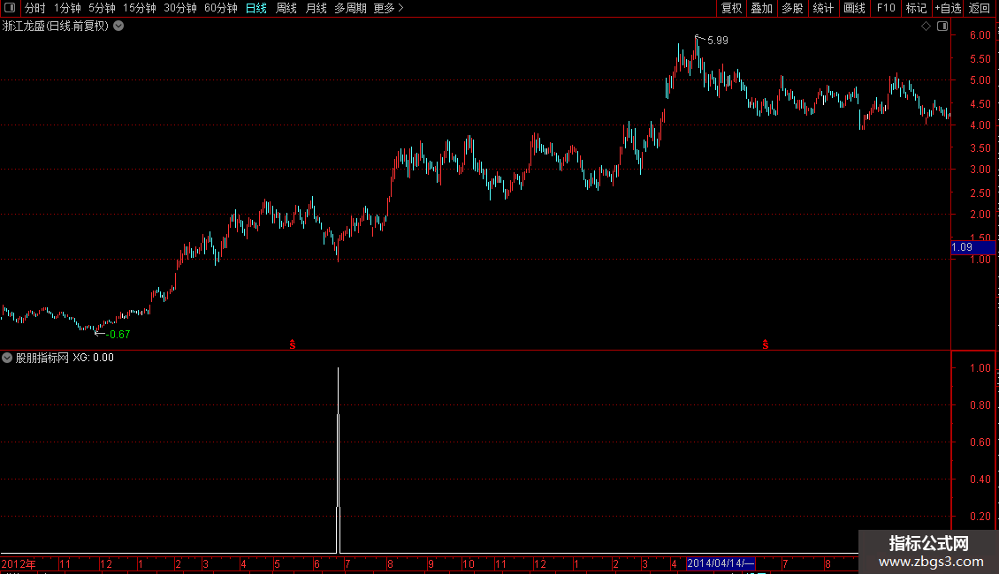Click the 5.99 high price label
The image size is (999, 574).
717,41
